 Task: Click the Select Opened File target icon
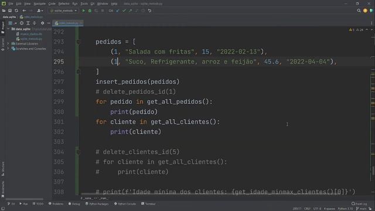22,23
